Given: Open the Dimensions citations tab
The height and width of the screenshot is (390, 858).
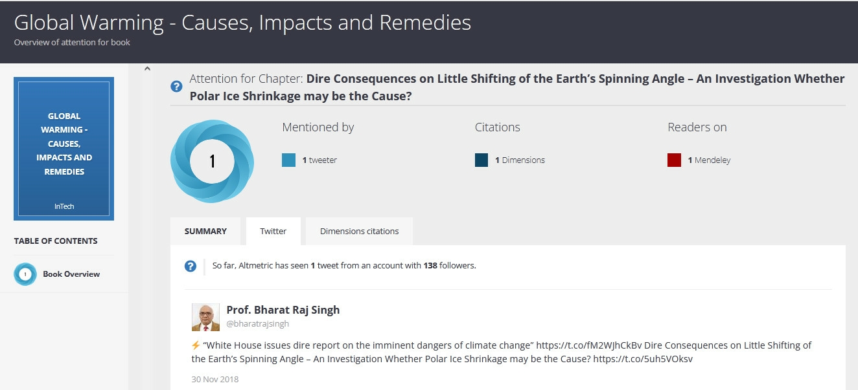Looking at the screenshot, I should click(360, 231).
